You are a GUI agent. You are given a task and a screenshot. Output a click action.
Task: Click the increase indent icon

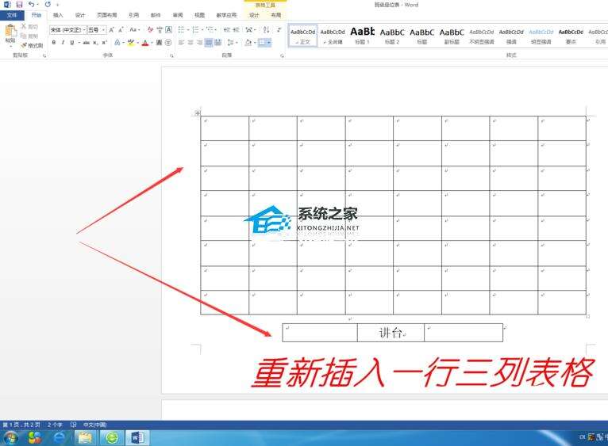pos(237,30)
